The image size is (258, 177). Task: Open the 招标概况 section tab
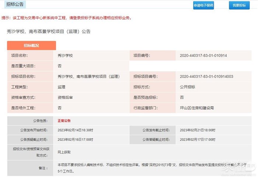tap(31, 45)
